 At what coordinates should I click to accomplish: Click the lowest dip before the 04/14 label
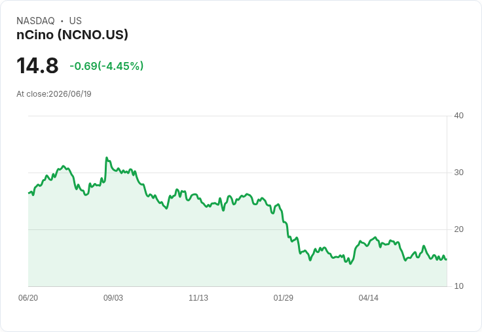pos(350,263)
